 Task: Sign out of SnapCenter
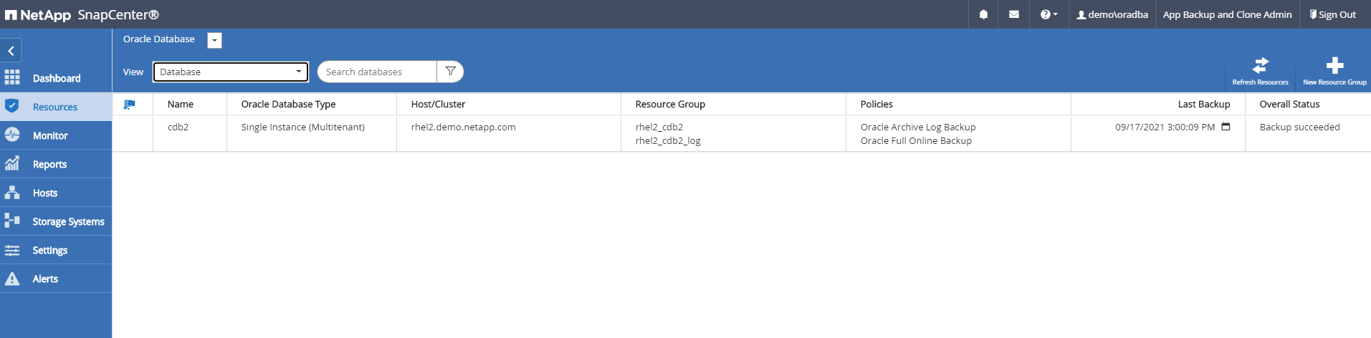coord(1333,14)
